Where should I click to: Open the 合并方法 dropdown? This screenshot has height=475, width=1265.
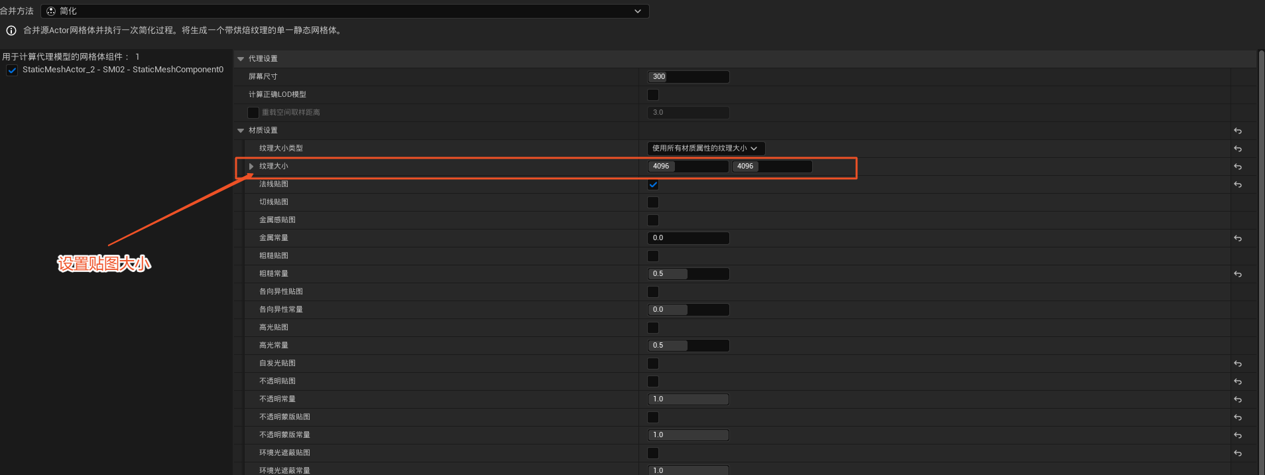click(345, 11)
